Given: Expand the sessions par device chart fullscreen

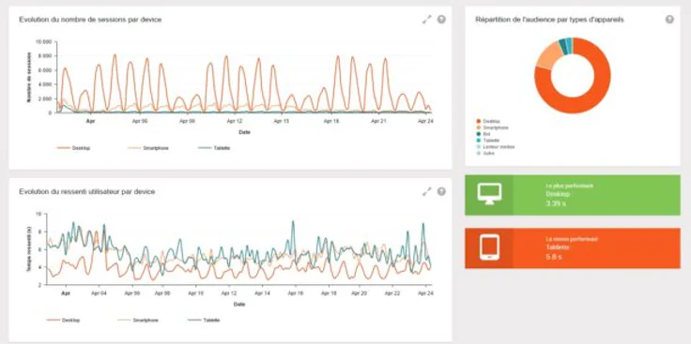Looking at the screenshot, I should coord(426,20).
